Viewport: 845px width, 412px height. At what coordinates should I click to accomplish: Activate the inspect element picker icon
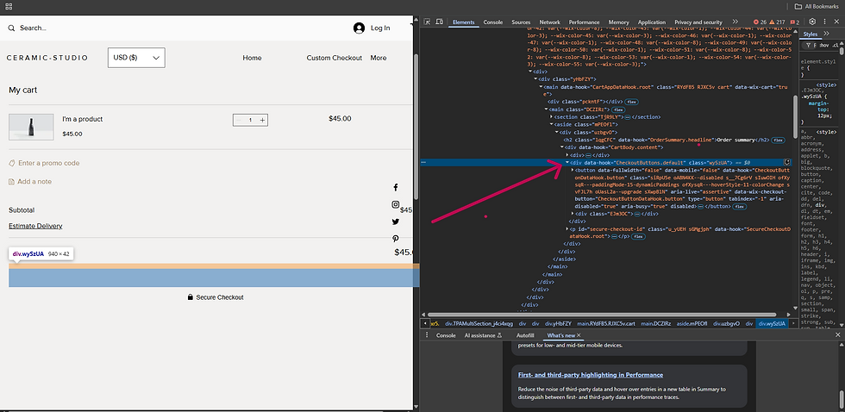coord(428,22)
